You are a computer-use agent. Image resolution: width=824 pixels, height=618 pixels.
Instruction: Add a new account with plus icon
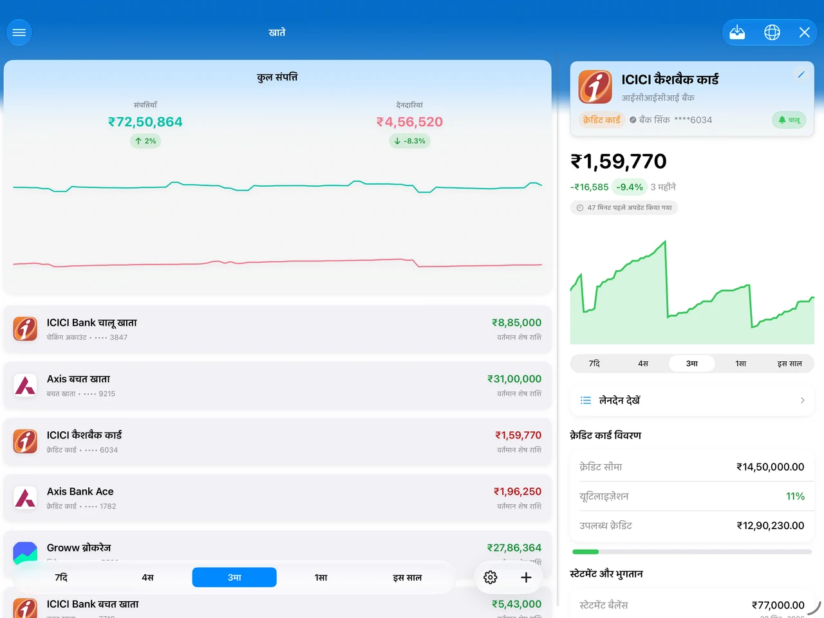point(526,577)
